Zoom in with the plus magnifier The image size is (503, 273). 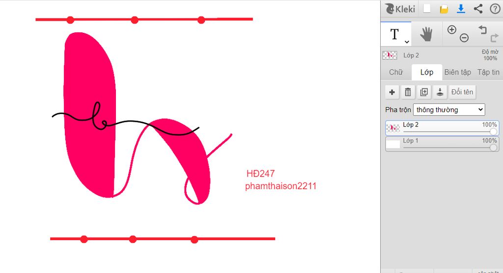tap(452, 30)
